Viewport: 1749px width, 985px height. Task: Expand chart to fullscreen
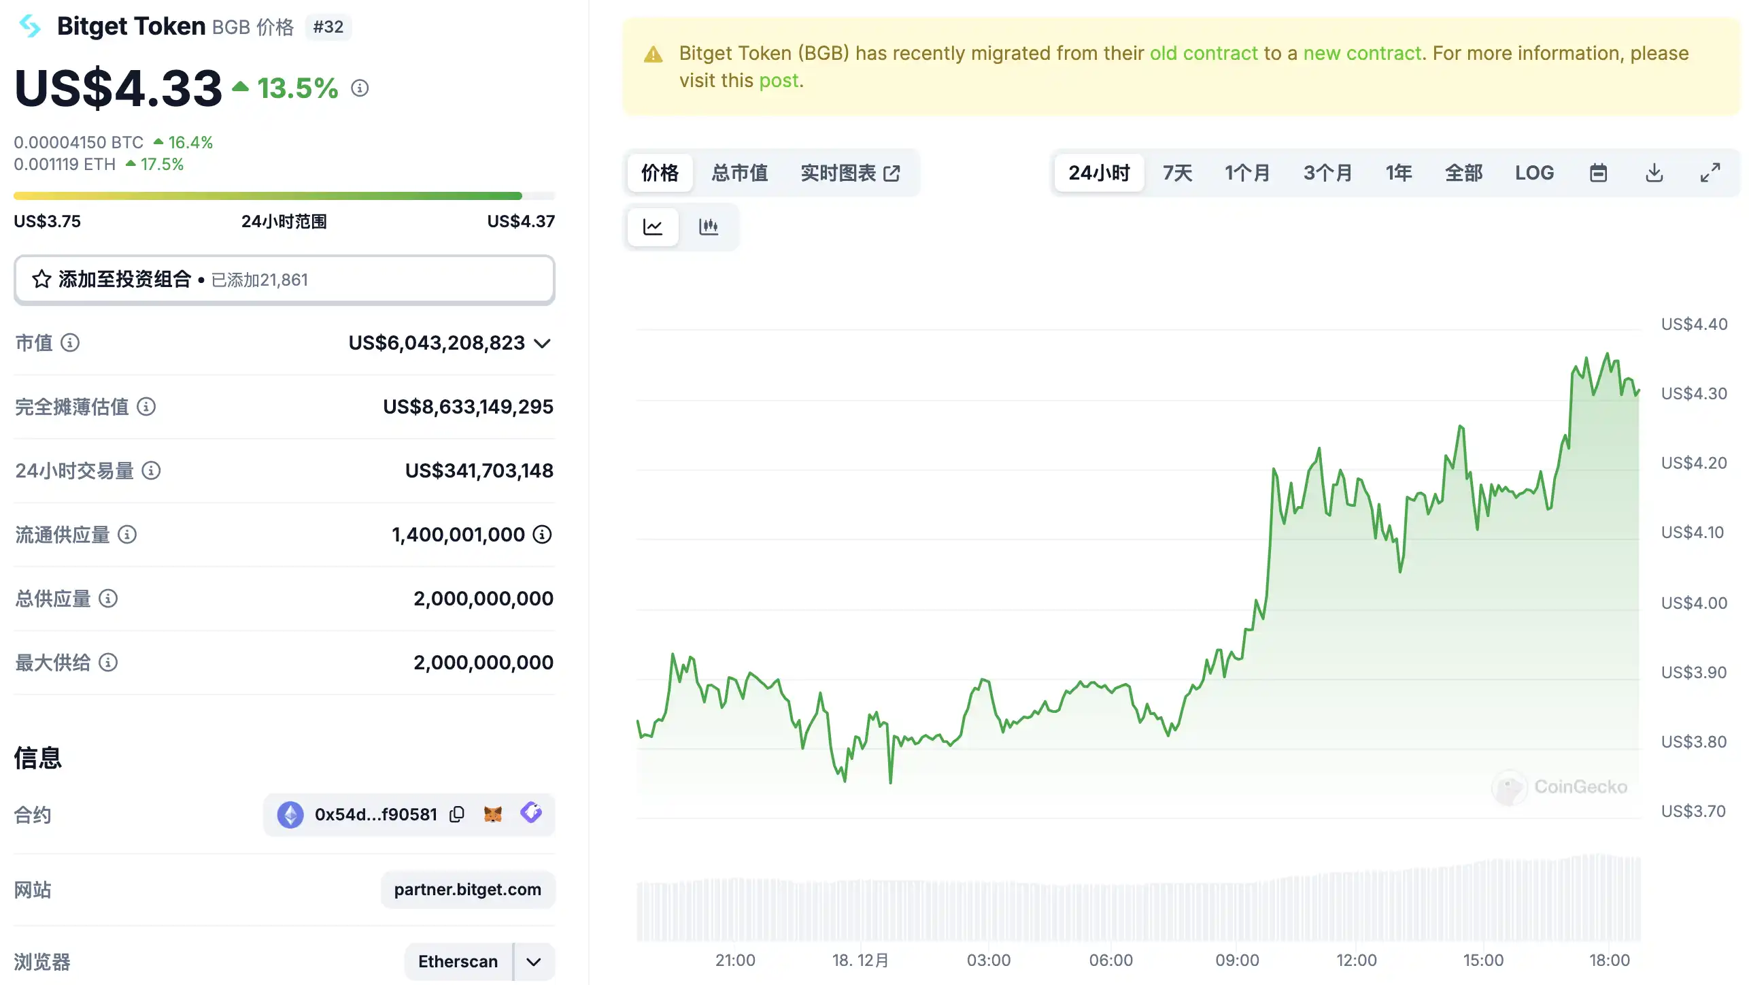tap(1710, 173)
